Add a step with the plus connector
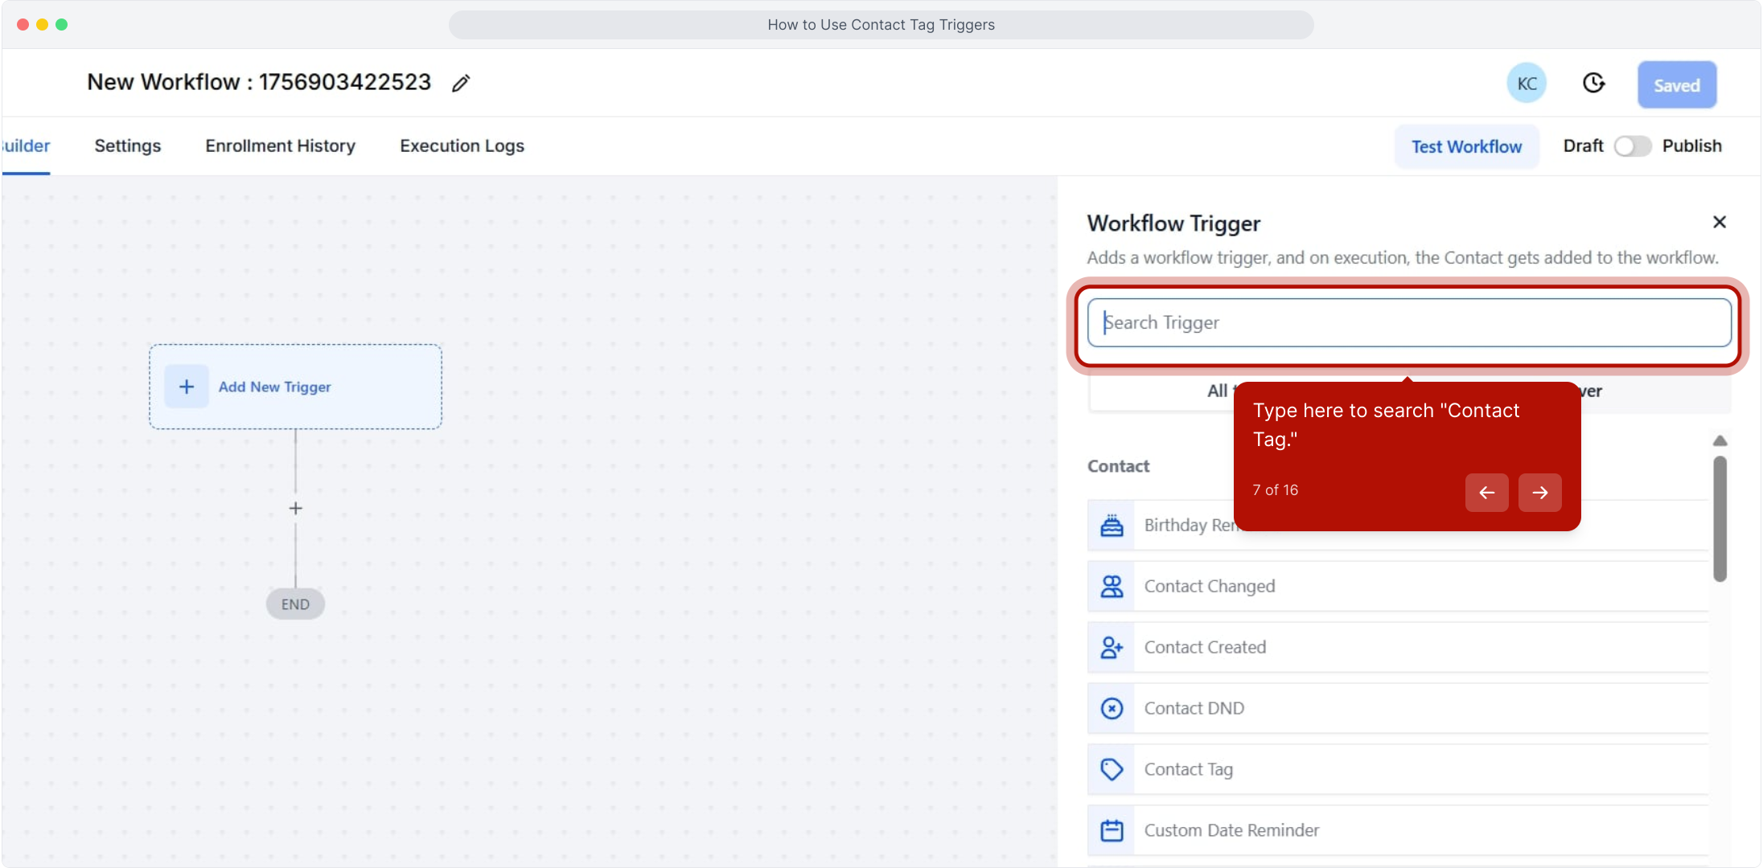 (295, 508)
